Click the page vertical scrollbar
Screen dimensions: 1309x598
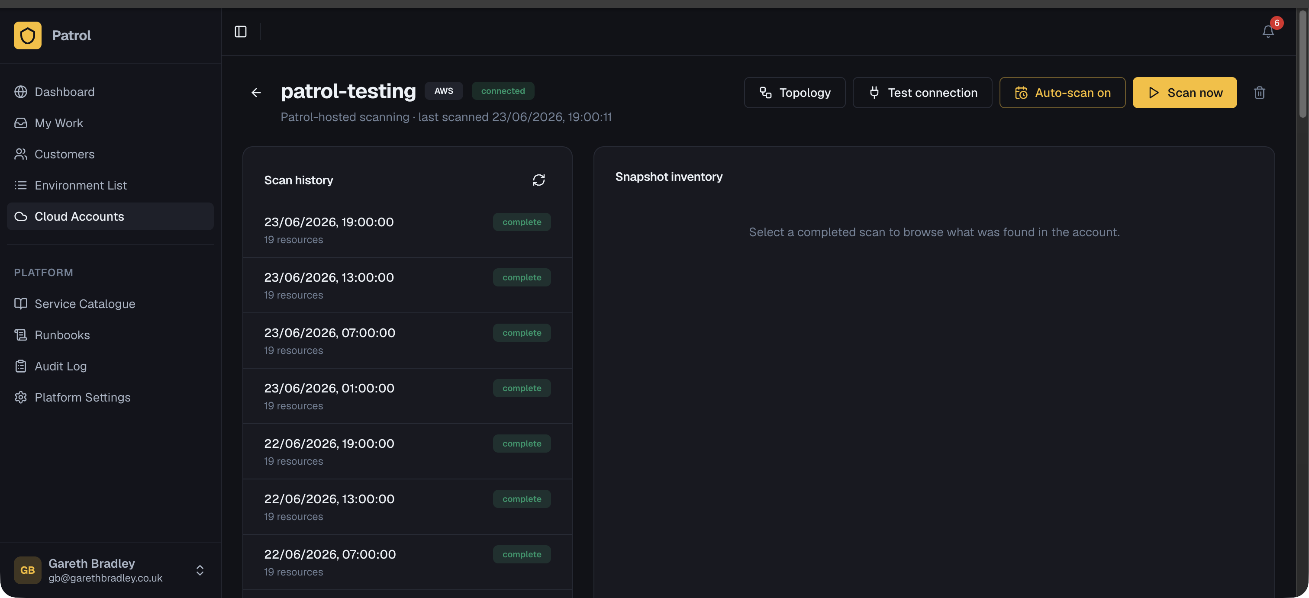coord(1303,64)
